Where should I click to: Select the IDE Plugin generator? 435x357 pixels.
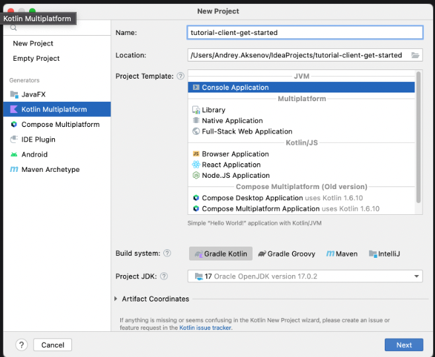coord(57,139)
